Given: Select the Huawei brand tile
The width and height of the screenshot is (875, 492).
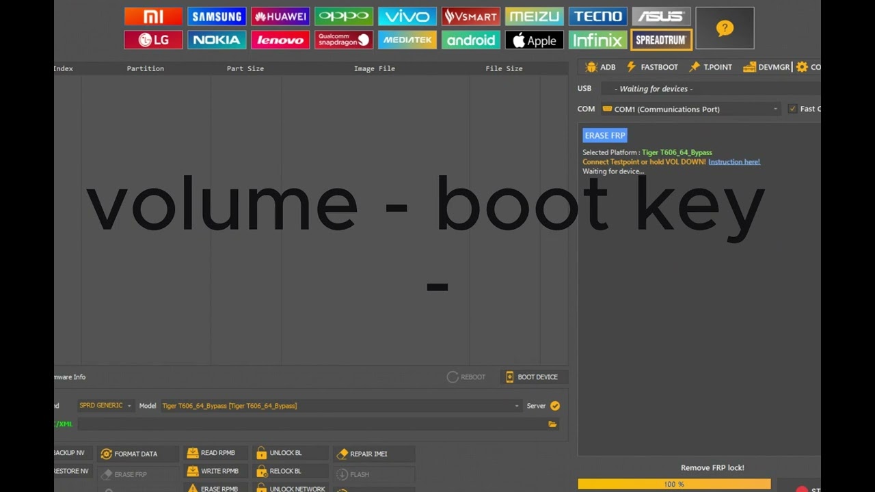Looking at the screenshot, I should pyautogui.click(x=280, y=16).
